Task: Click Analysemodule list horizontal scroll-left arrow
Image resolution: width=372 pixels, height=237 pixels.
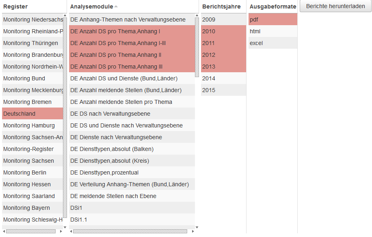Action: point(71,231)
